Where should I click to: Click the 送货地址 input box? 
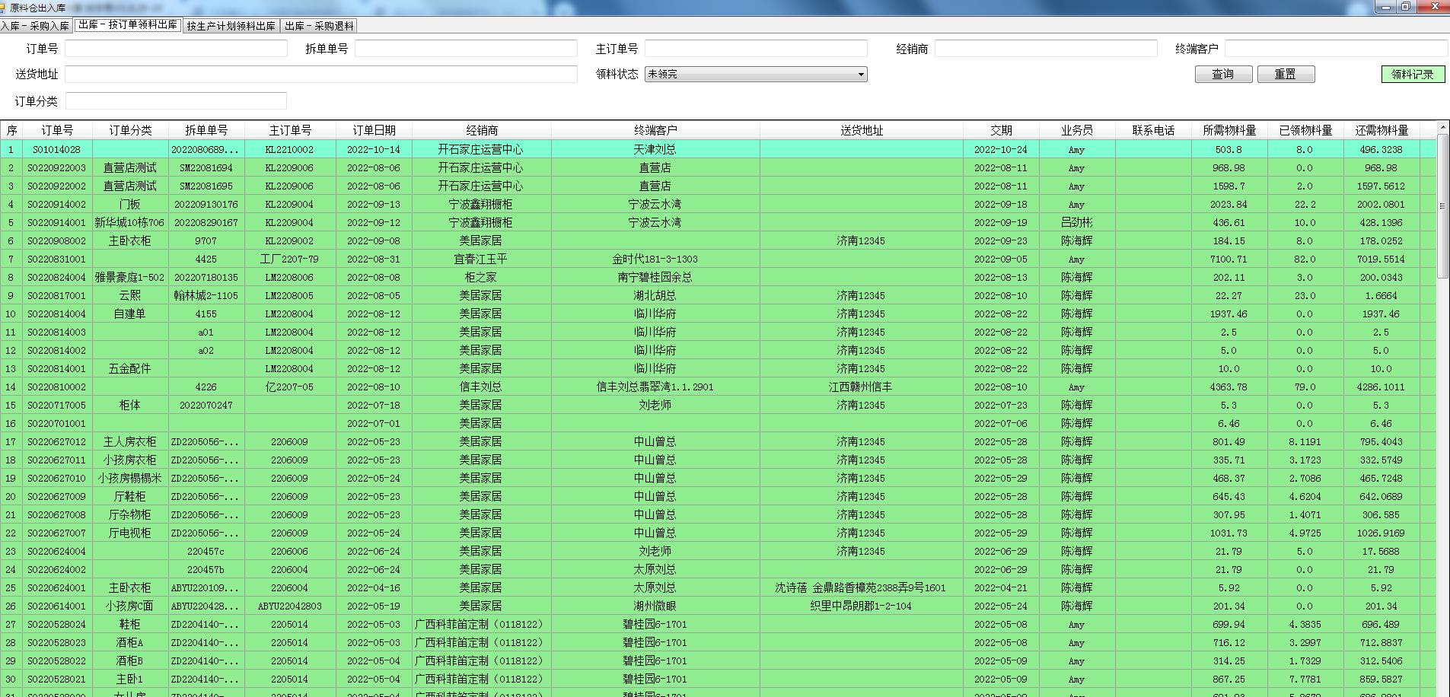coord(320,74)
